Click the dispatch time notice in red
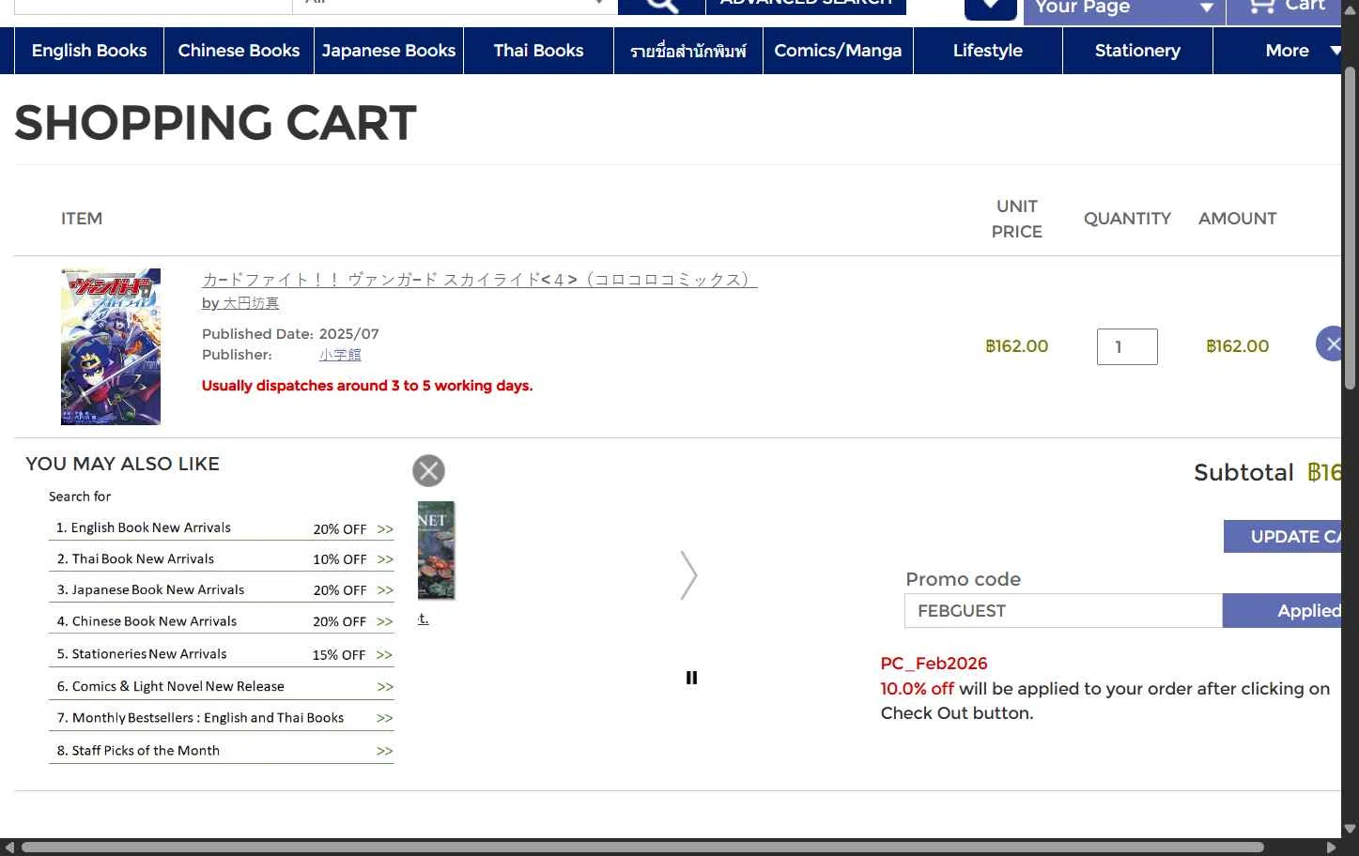The image size is (1359, 856). coord(367,386)
